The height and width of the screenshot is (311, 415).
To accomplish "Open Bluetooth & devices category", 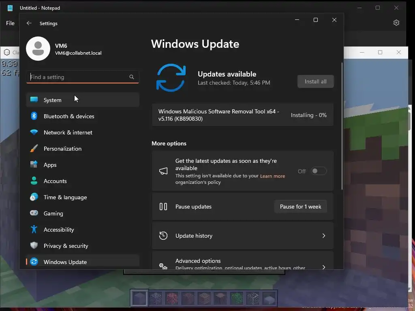I will [83, 116].
